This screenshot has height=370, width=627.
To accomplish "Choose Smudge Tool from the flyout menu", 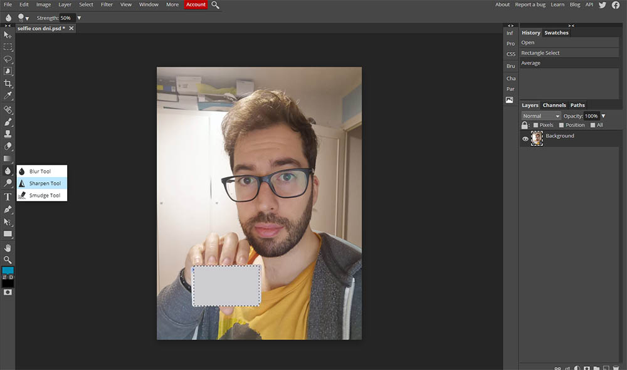I will [44, 195].
